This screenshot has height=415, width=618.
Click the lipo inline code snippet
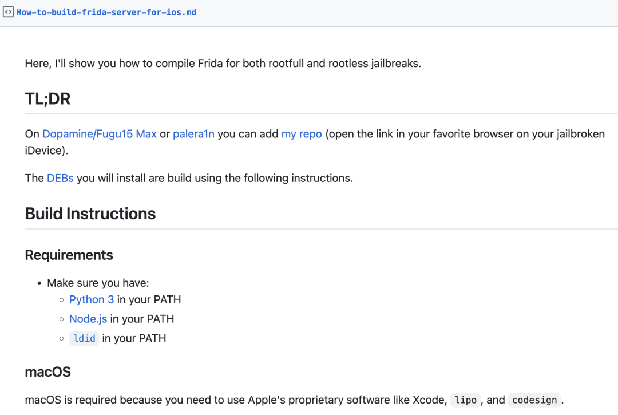(x=465, y=400)
